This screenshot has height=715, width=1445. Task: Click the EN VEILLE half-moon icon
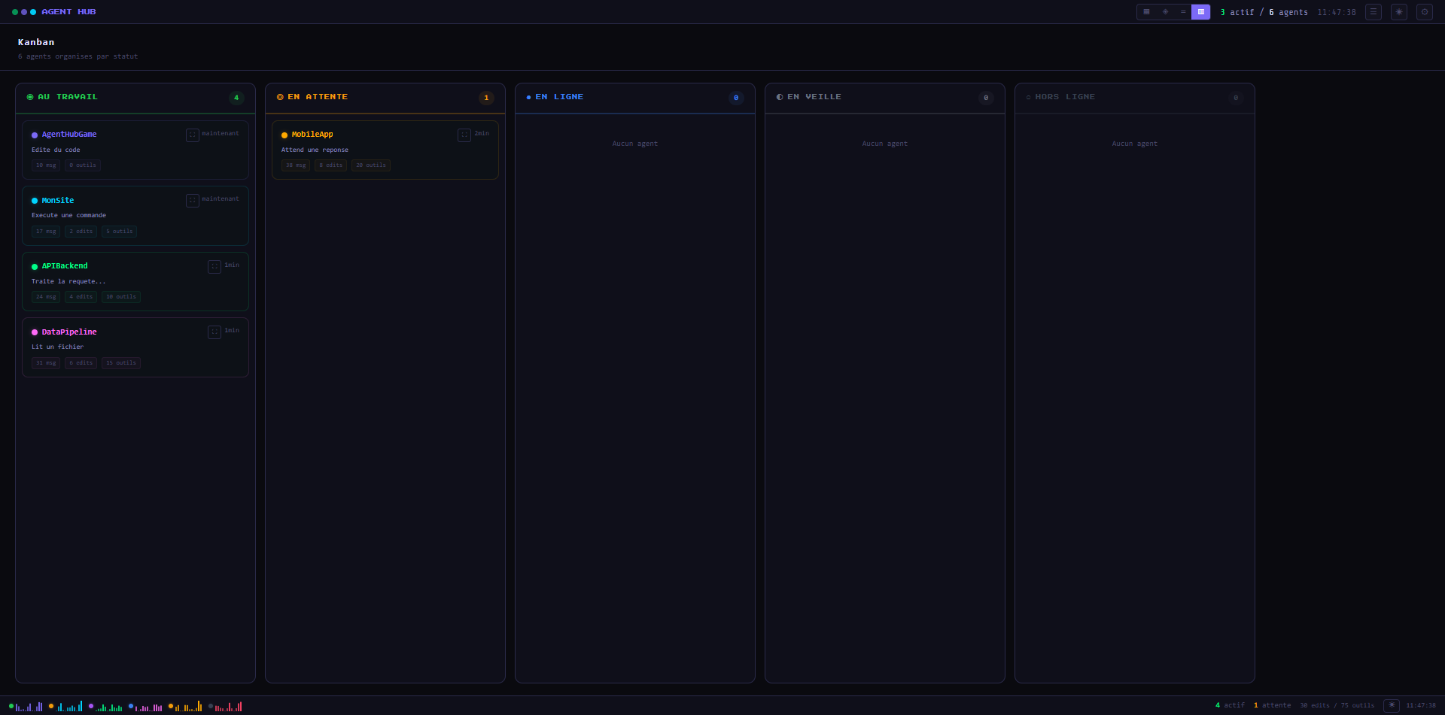tap(780, 97)
